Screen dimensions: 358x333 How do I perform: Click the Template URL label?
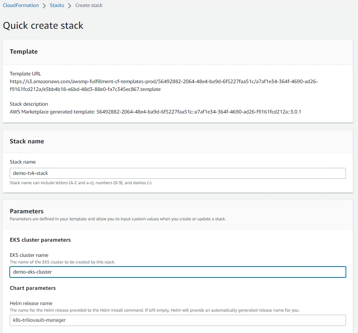click(25, 74)
